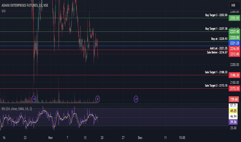Click the blue 2221.25 price tag

pyautogui.click(x=234, y=43)
